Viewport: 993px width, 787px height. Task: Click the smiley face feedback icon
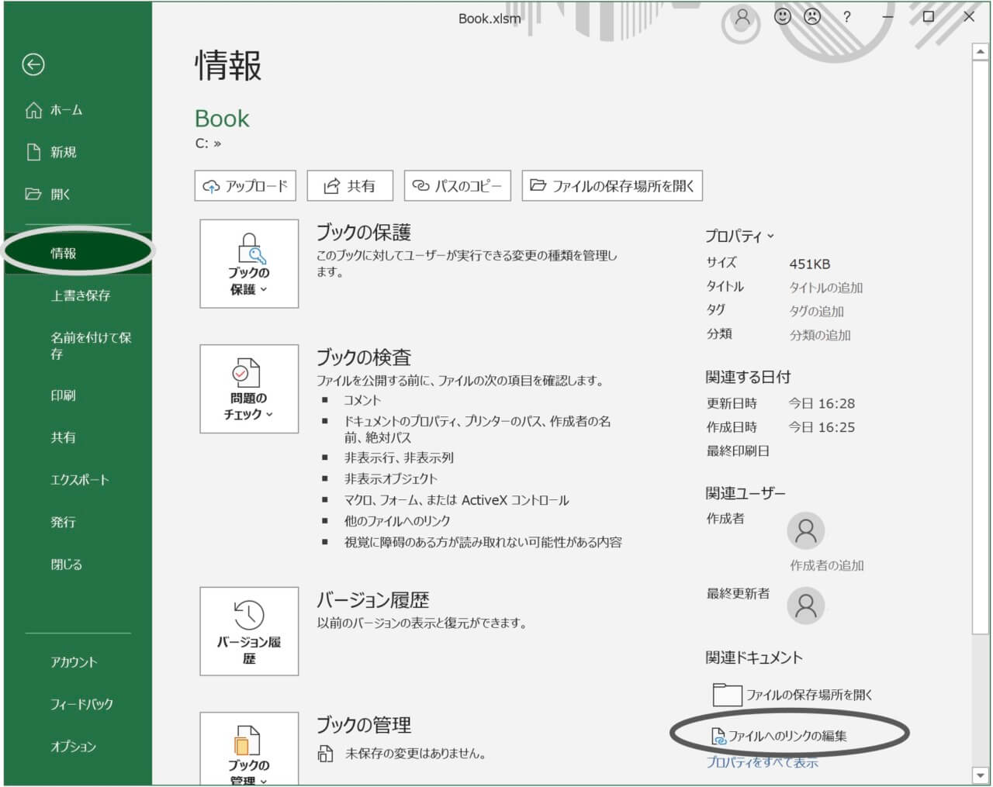[783, 16]
